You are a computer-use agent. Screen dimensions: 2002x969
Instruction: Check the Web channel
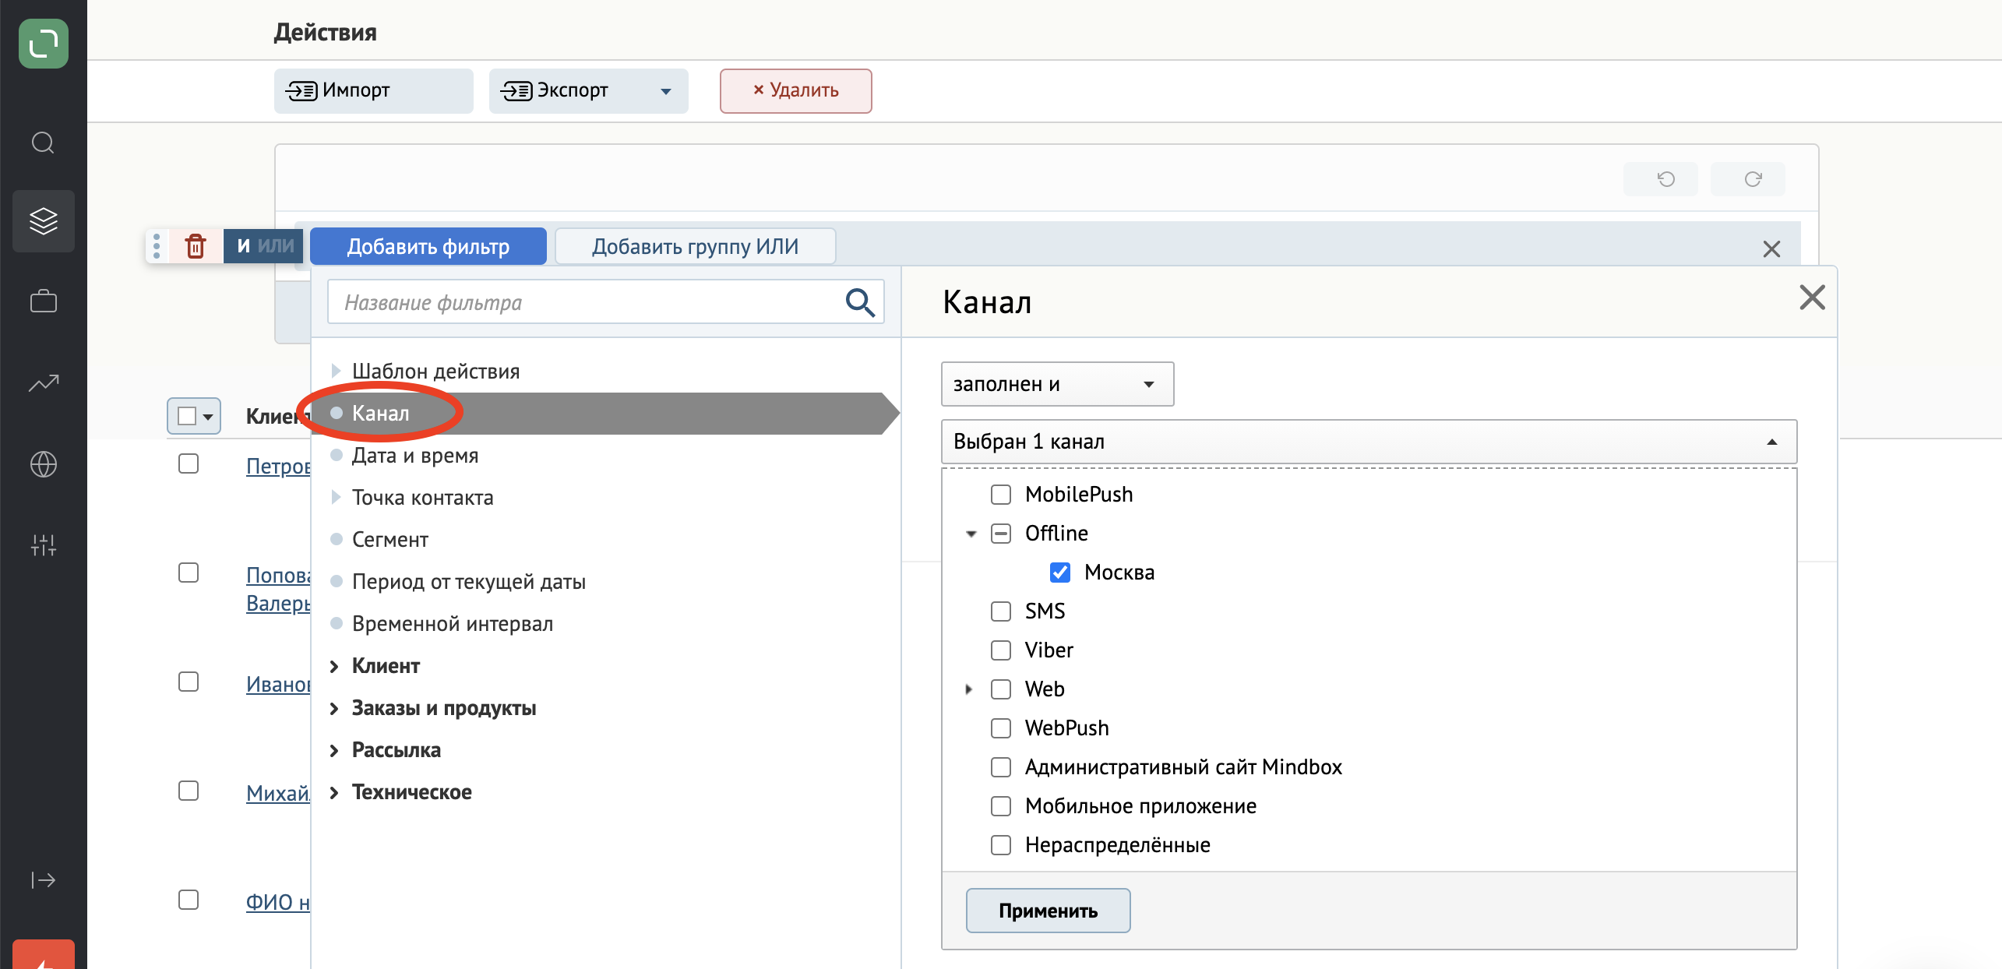[x=1001, y=689]
